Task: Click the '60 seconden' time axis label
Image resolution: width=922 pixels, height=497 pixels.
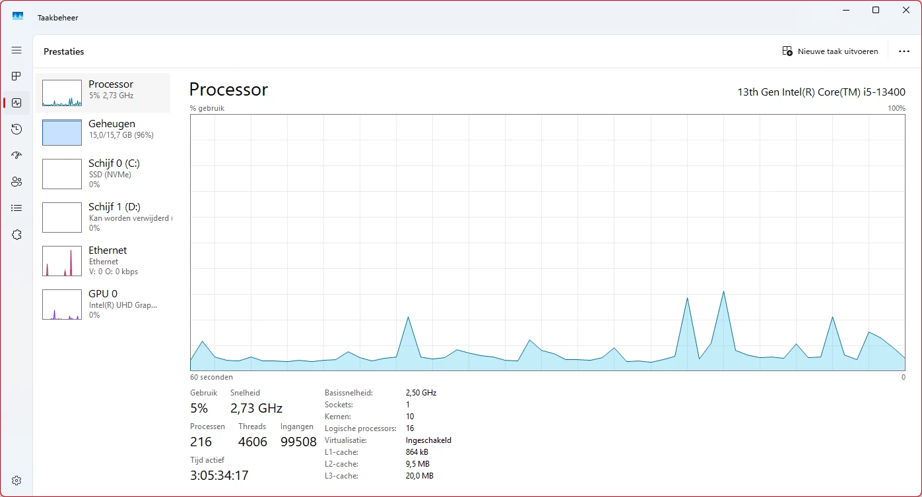Action: [x=211, y=378]
